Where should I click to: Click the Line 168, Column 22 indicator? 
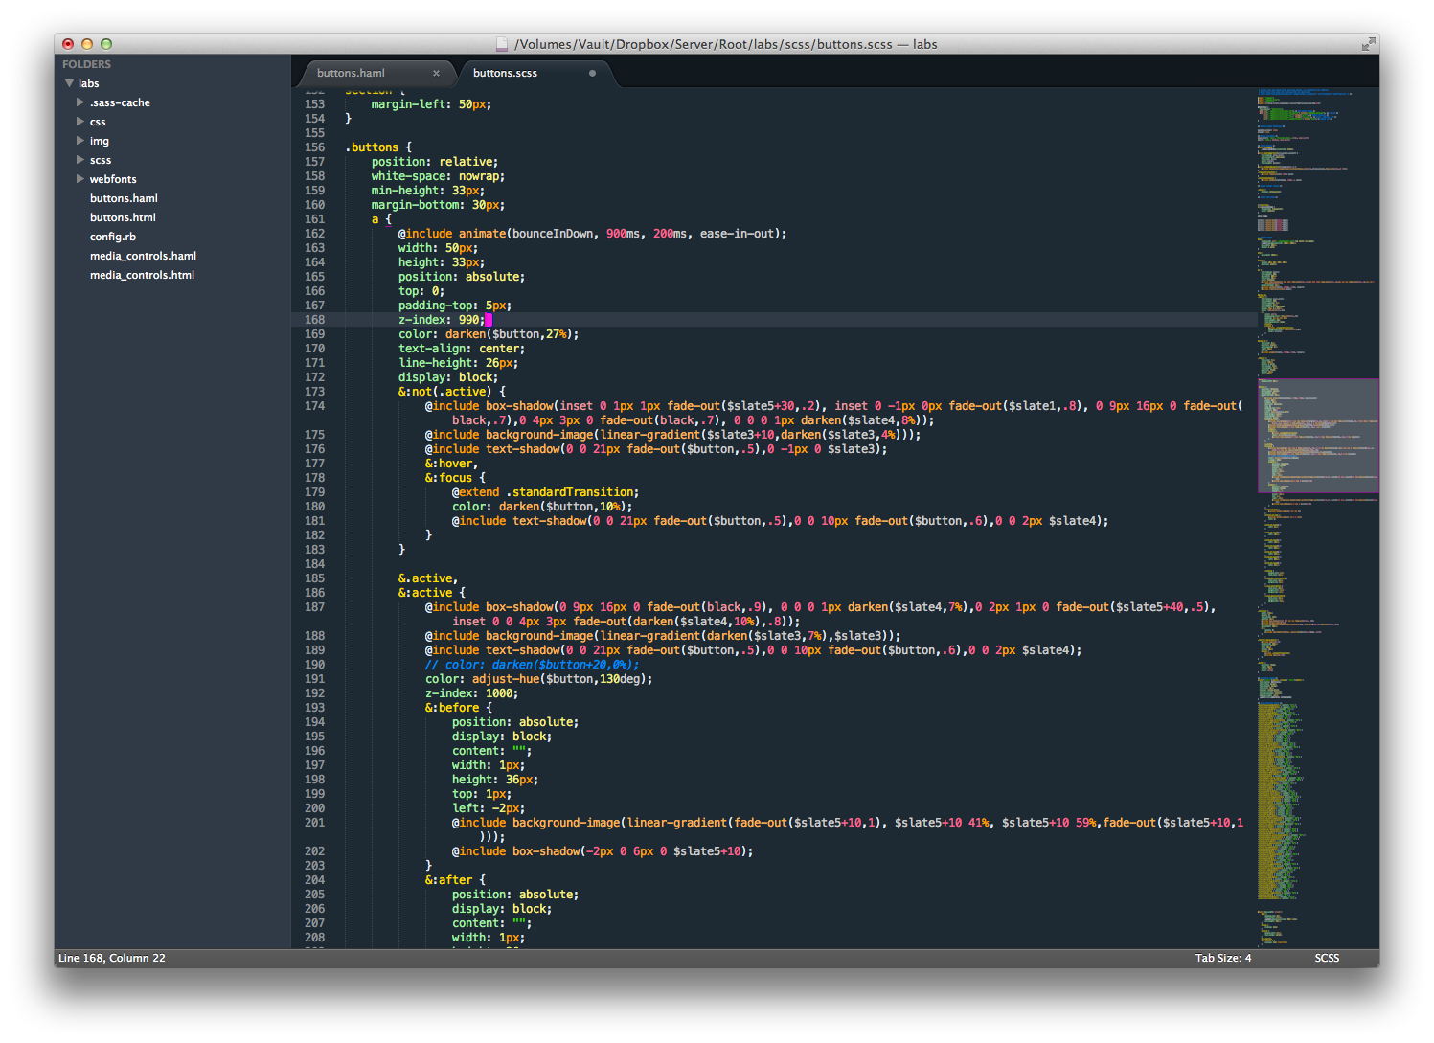[112, 957]
